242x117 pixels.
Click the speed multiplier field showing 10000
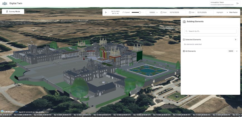coord(151,12)
